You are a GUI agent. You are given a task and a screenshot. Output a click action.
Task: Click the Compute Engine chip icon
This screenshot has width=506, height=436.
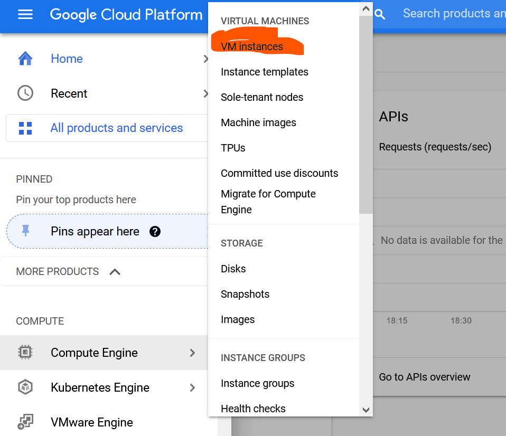[x=25, y=352]
